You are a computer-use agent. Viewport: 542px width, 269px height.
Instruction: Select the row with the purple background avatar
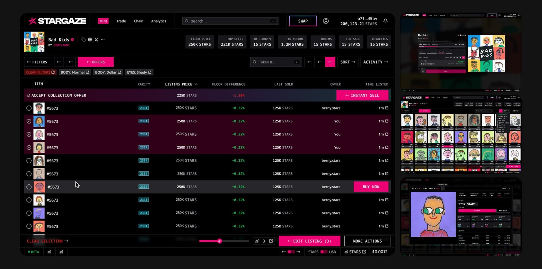[x=29, y=213]
